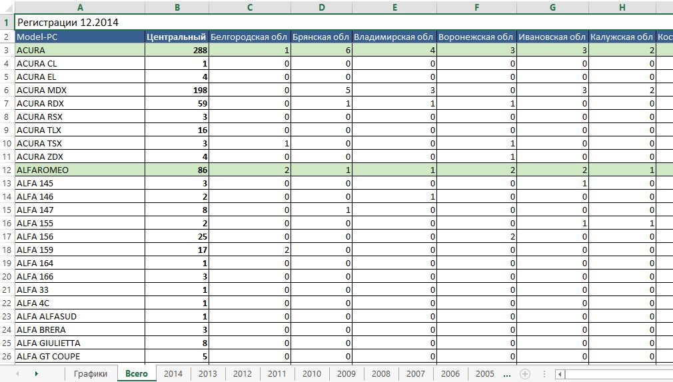Open the 2010 sheet tab
The image size is (673, 382).
(x=312, y=373)
